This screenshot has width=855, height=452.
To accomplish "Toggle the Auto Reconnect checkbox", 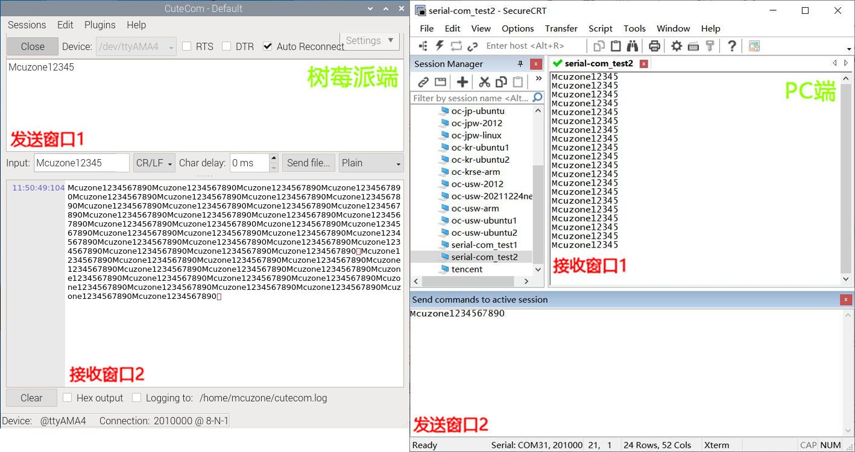I will (x=268, y=46).
